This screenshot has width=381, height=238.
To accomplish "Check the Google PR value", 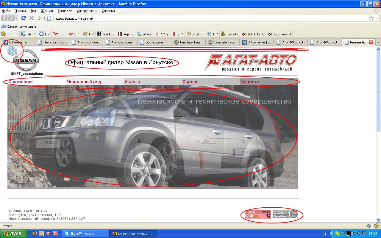I will tap(28, 34).
